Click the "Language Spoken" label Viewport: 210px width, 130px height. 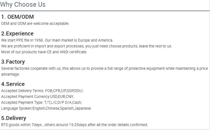point(16,108)
